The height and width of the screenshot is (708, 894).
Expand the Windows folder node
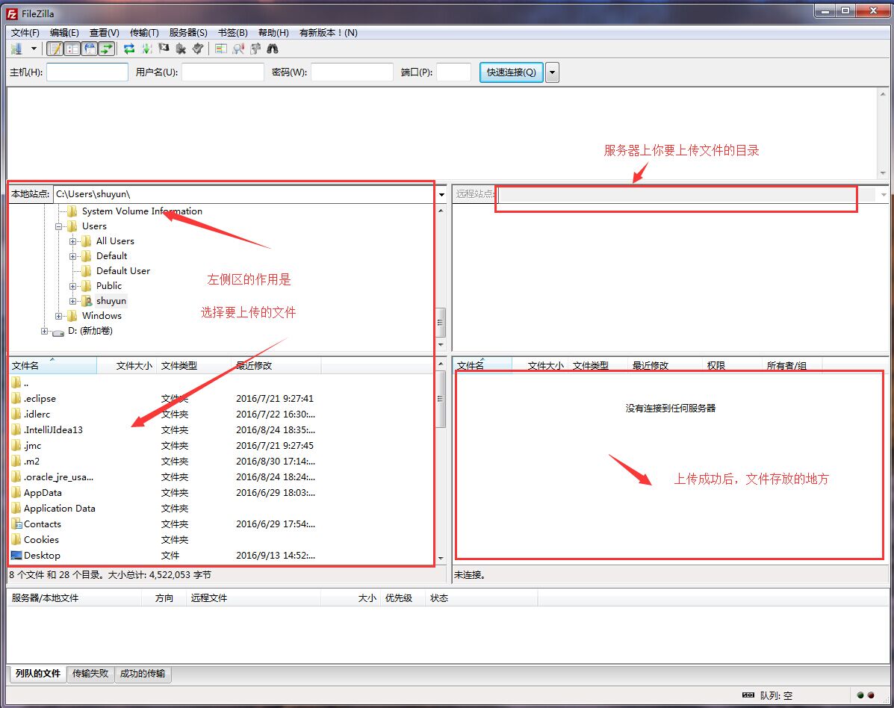point(59,316)
